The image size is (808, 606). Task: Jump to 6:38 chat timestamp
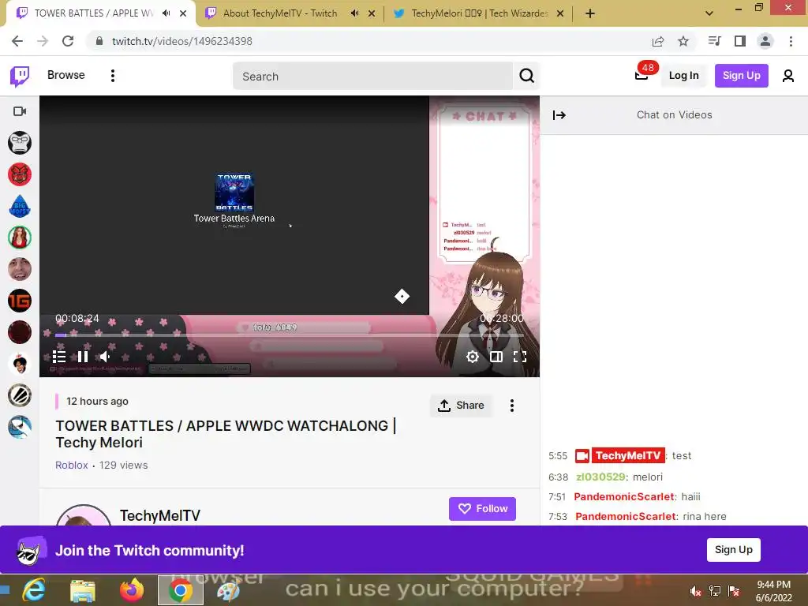coord(558,477)
